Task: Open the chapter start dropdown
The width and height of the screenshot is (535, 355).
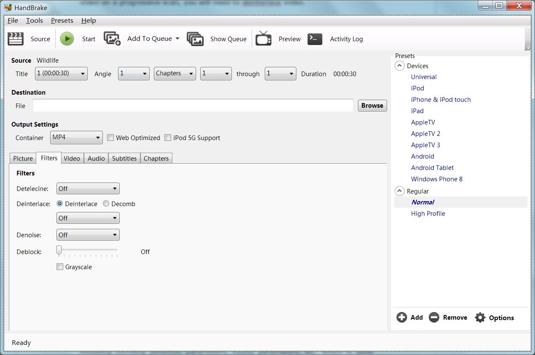Action: 216,74
